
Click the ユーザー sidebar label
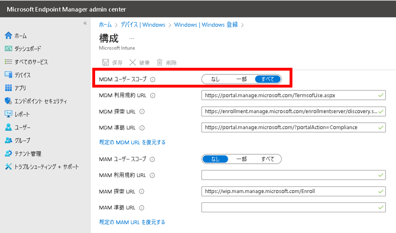(x=22, y=127)
